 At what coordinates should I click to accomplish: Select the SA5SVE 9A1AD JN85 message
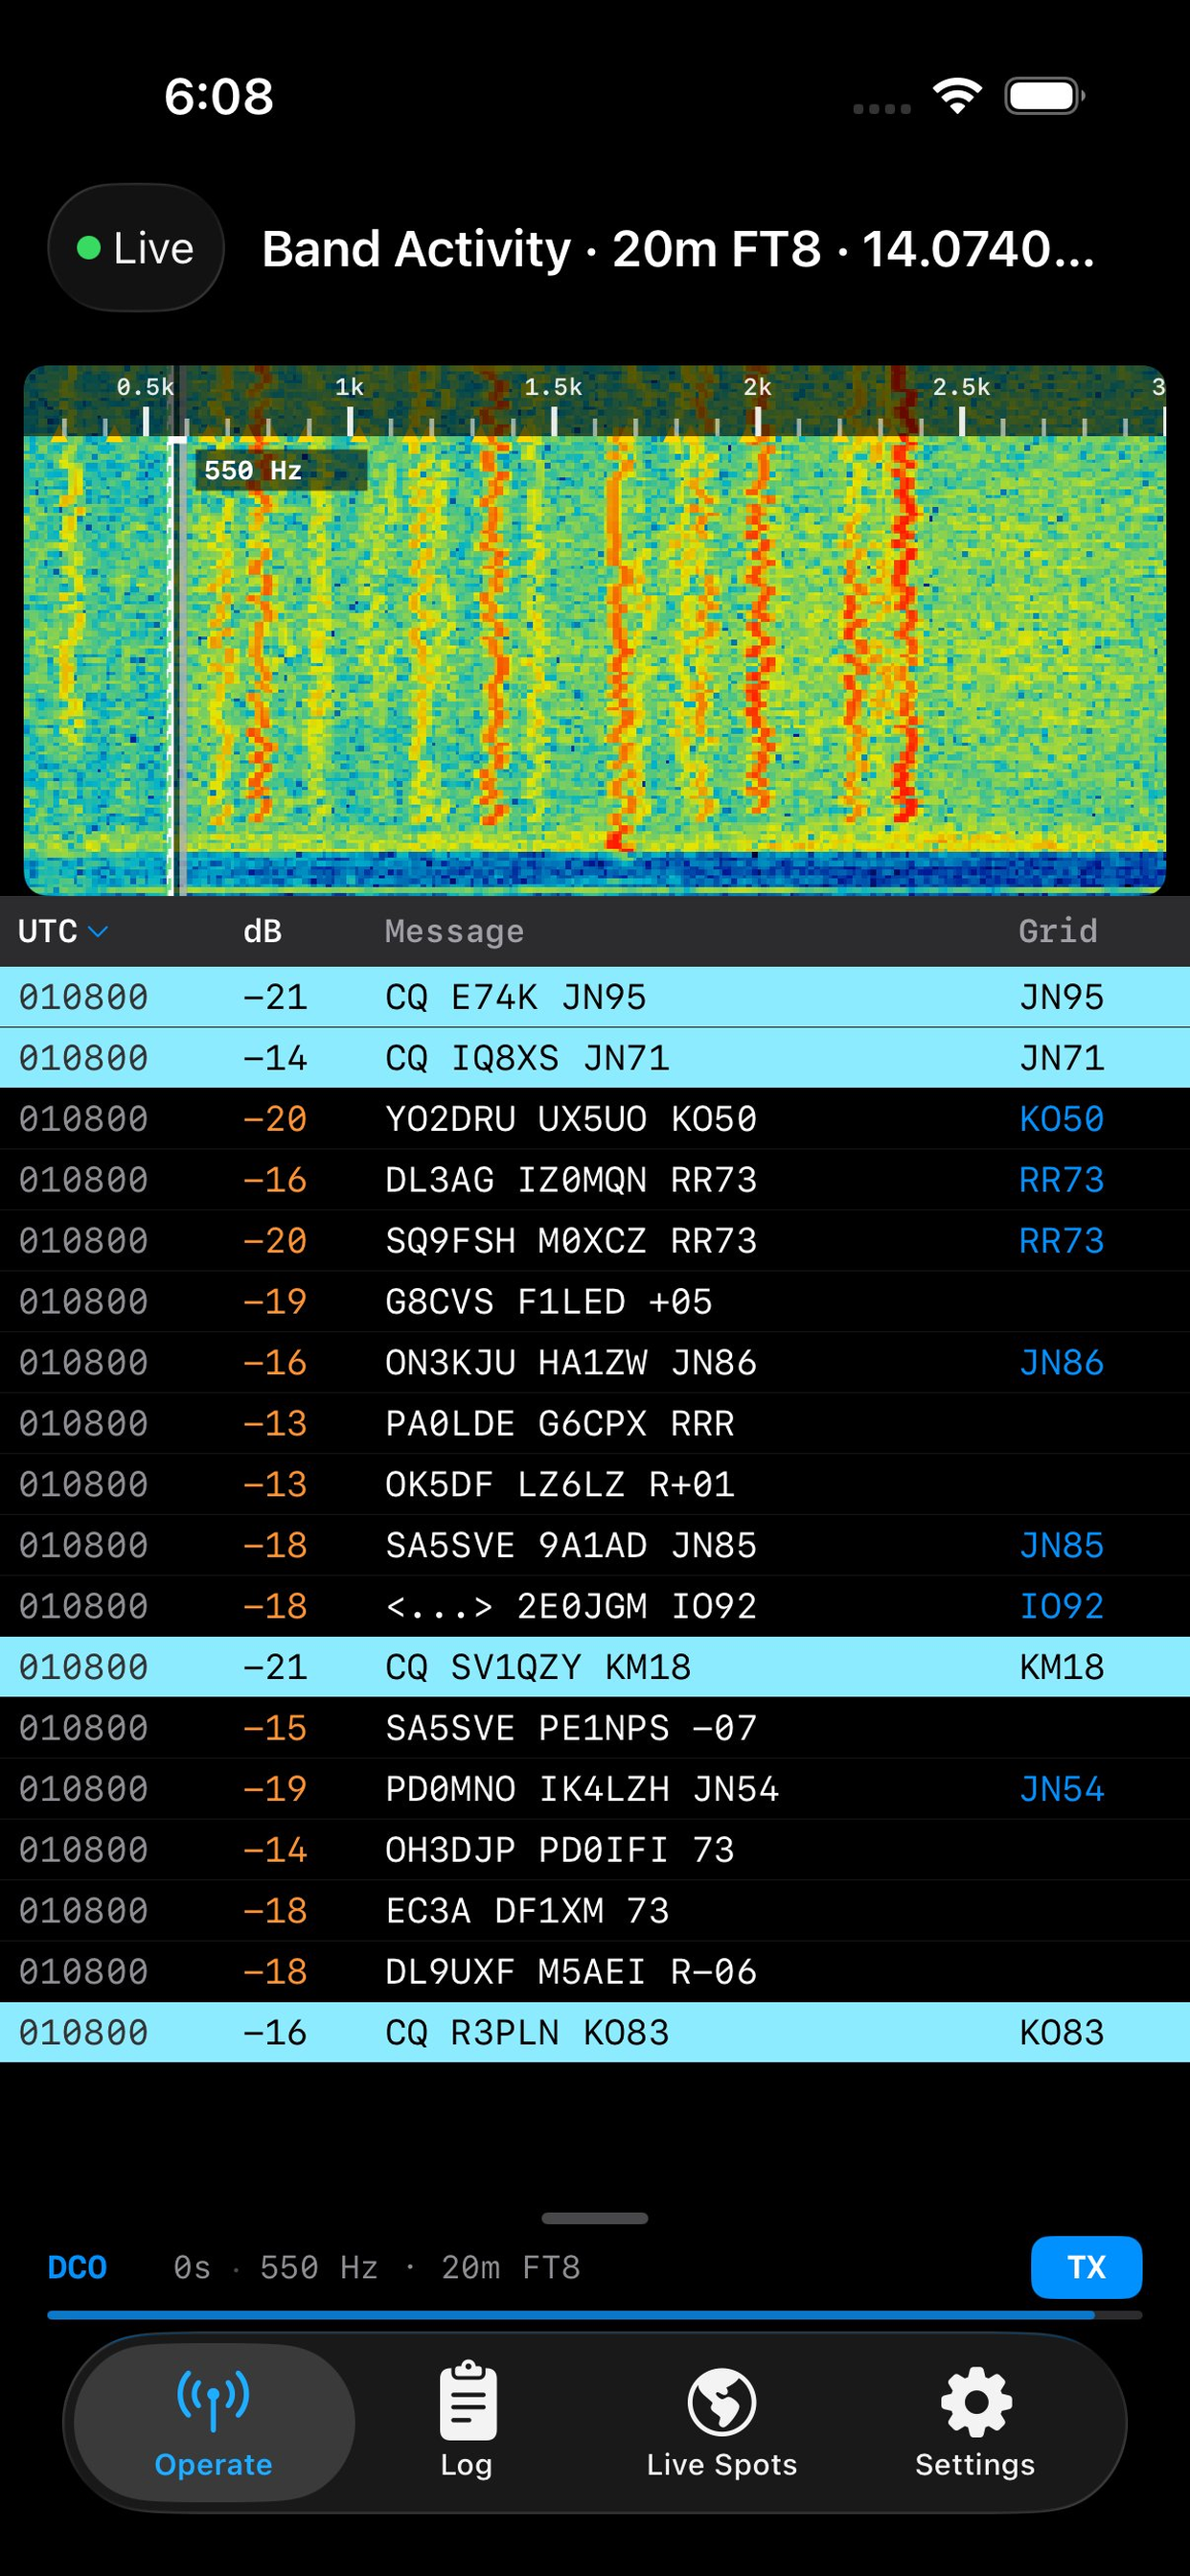[571, 1545]
